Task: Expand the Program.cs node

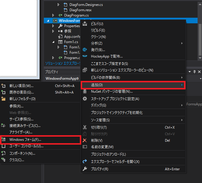Action: 53,58
